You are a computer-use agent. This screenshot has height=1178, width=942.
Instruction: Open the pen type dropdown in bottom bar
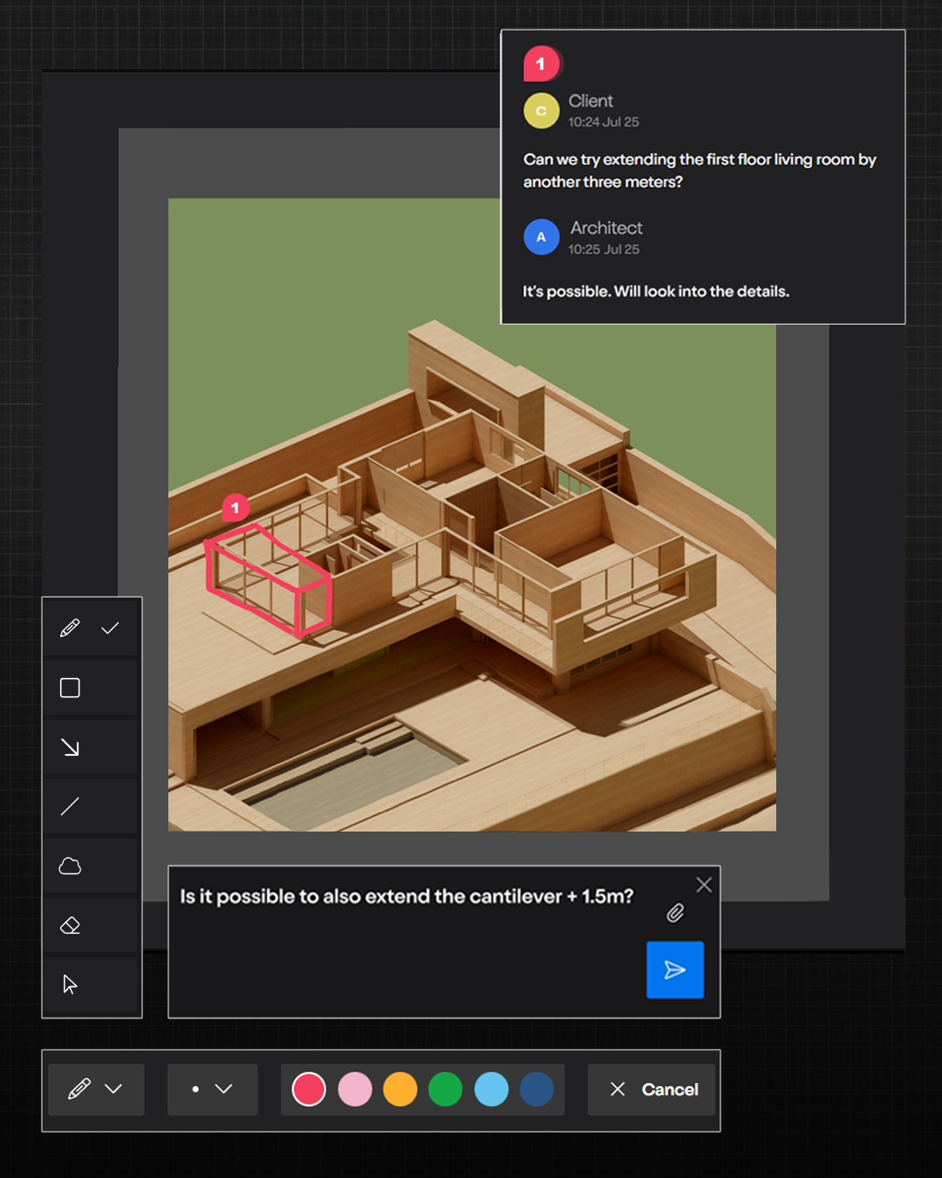(x=96, y=1089)
